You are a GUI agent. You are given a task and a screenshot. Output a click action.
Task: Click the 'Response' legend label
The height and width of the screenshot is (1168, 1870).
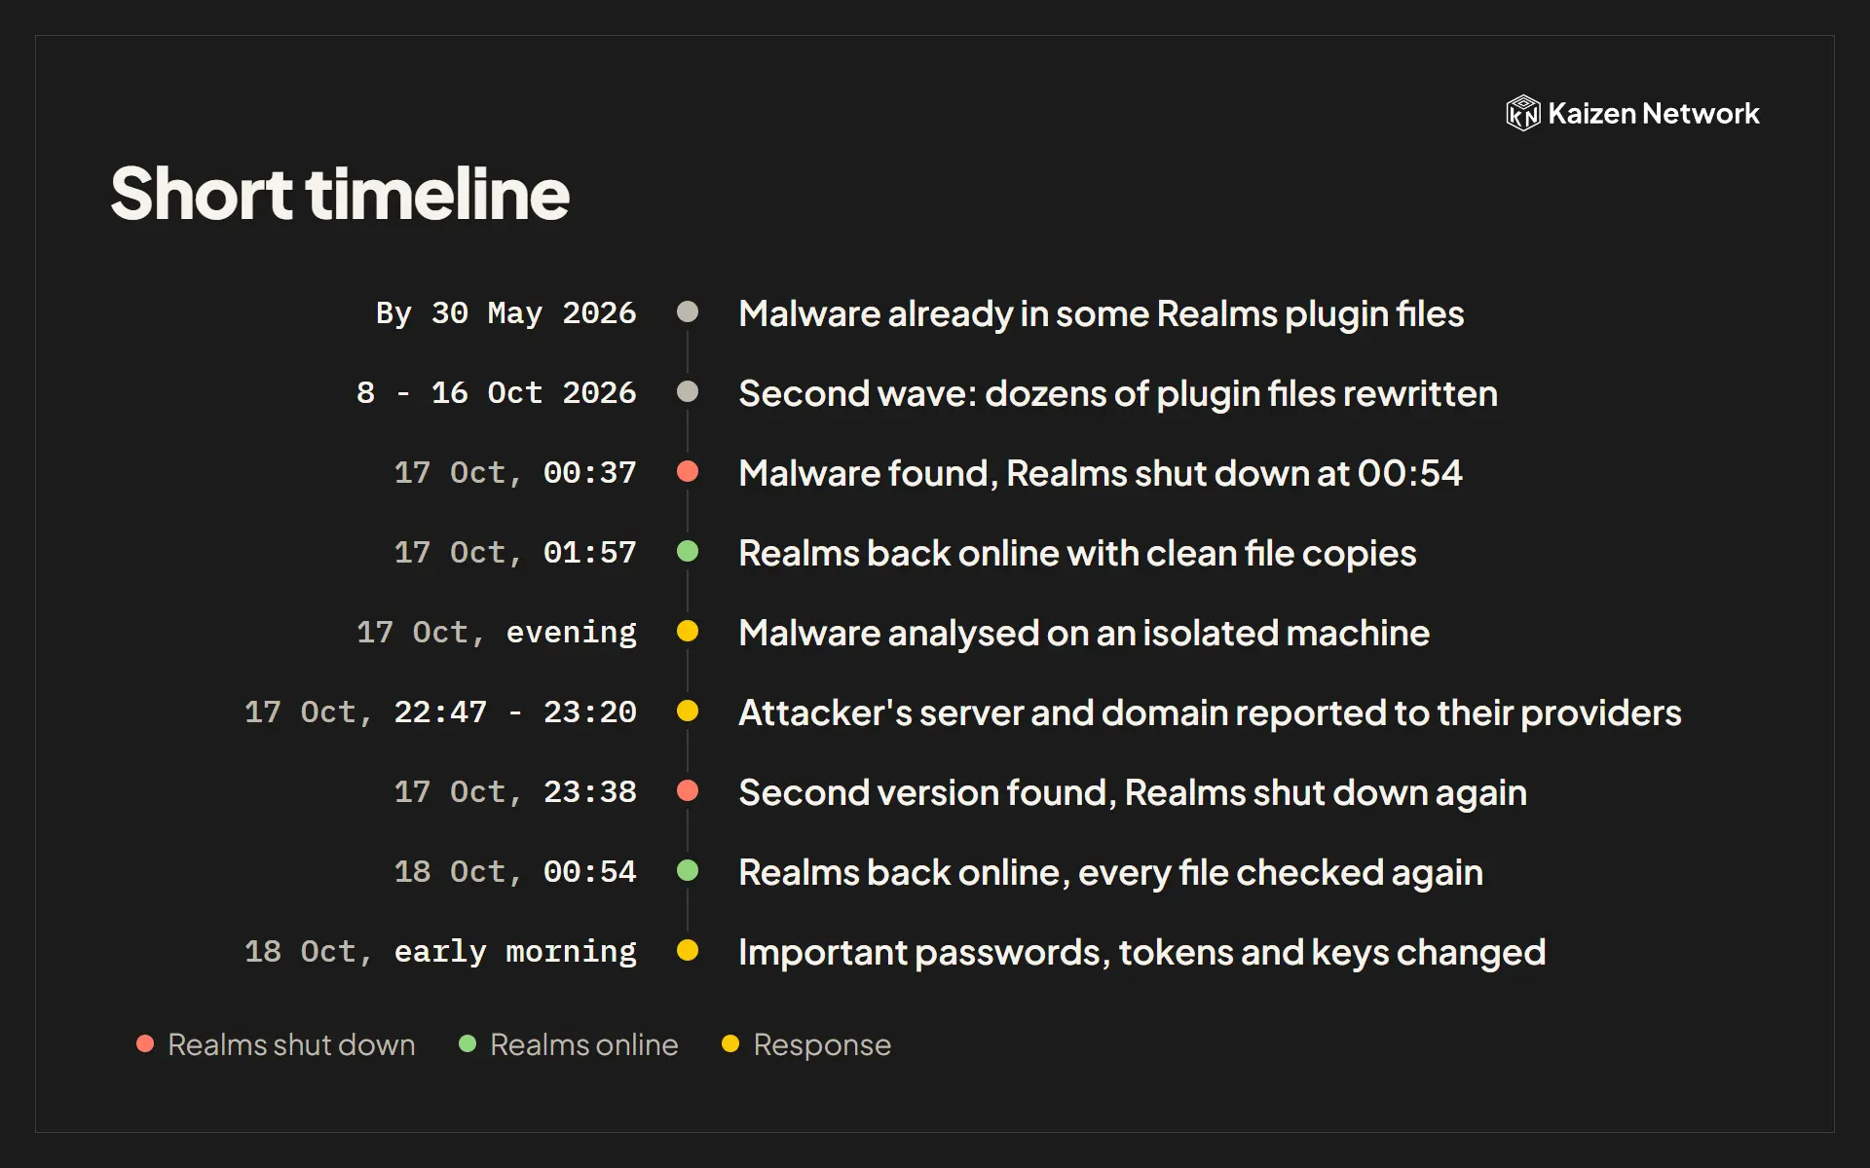point(822,1045)
